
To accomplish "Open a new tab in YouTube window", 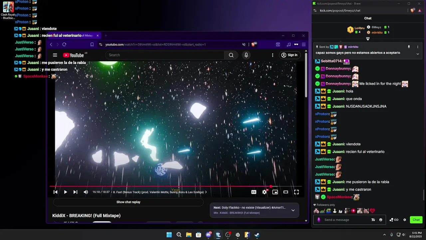I will point(106,35).
